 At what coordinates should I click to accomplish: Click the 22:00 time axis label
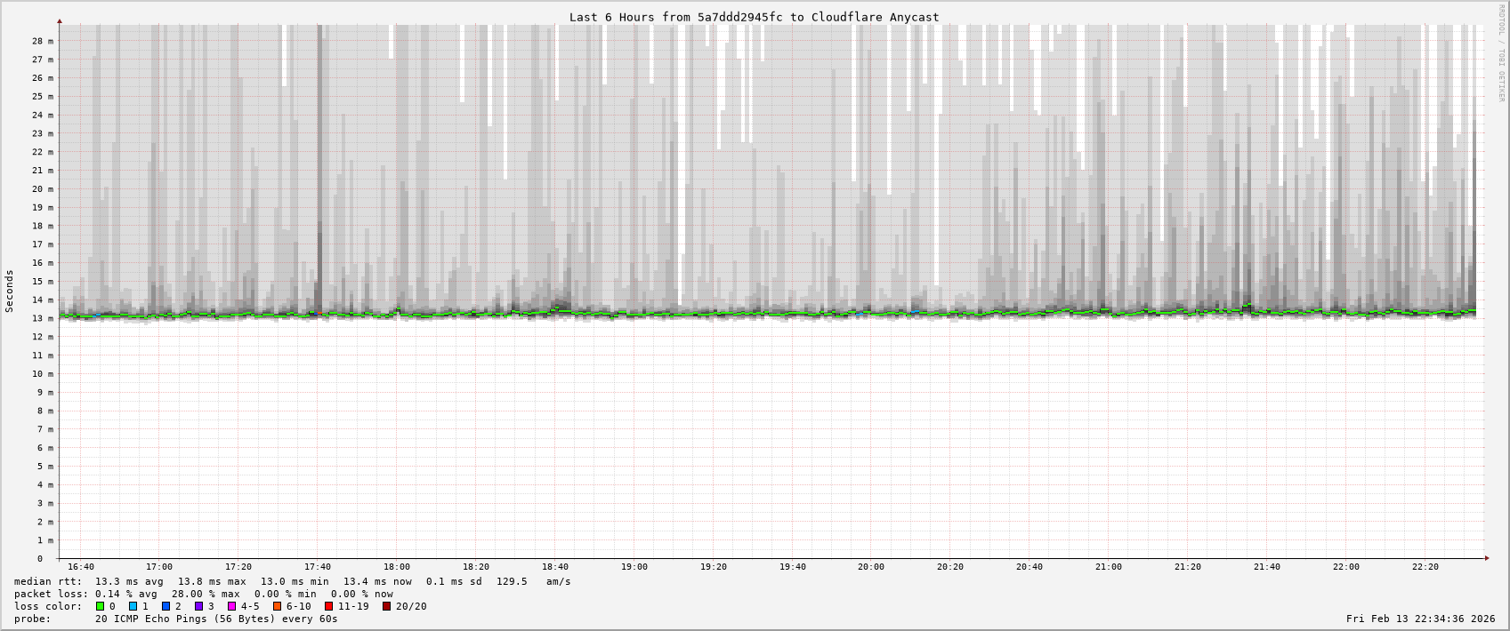coord(1345,567)
